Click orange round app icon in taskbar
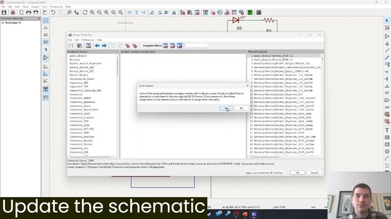 [245, 214]
